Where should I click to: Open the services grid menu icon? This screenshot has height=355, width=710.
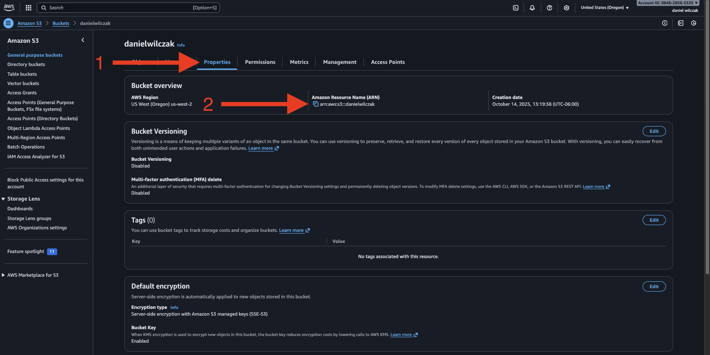[28, 8]
